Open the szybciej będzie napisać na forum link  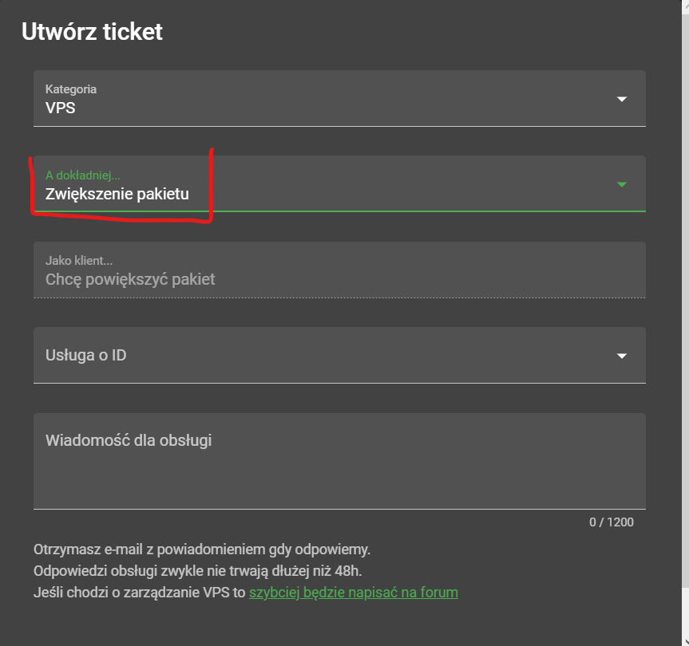click(353, 593)
